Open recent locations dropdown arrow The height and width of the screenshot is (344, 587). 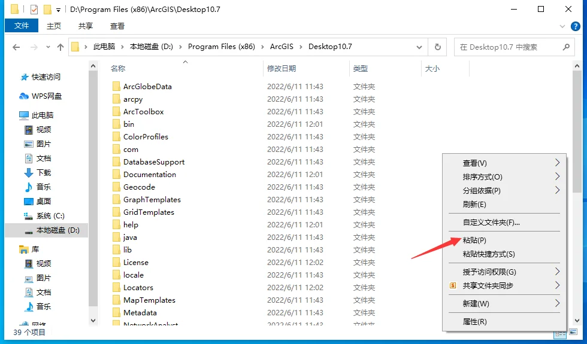48,47
